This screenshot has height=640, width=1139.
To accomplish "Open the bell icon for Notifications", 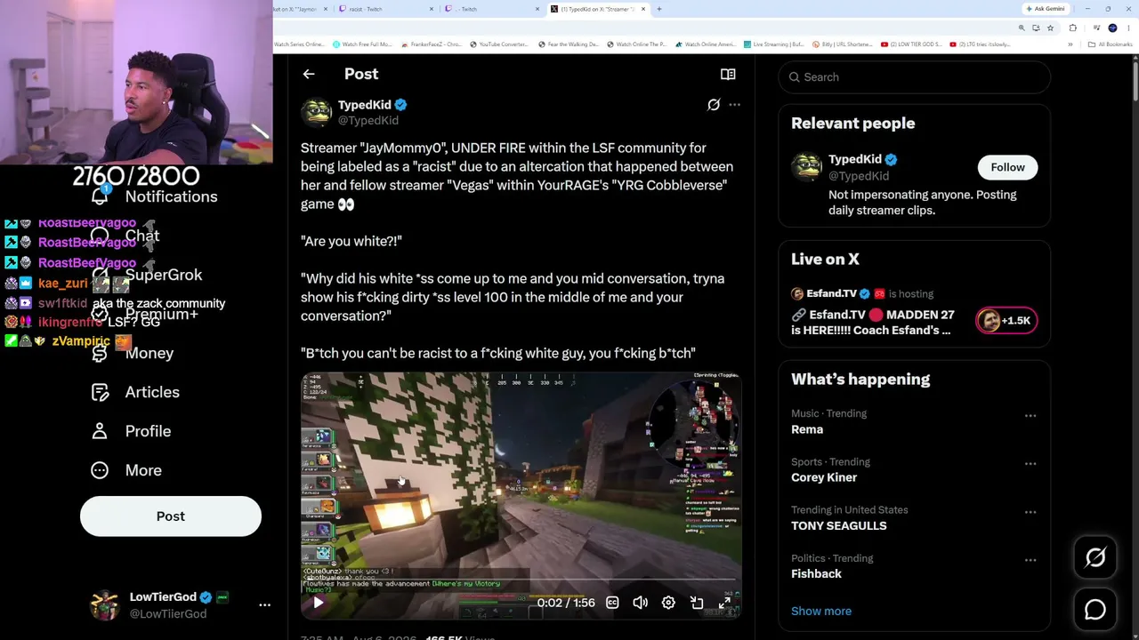I will [x=100, y=195].
